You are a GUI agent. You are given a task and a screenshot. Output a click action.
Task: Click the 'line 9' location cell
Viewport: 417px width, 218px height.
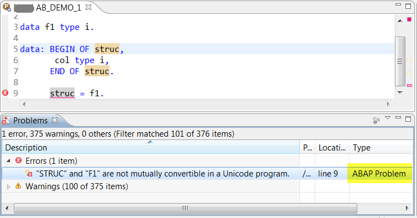(x=328, y=174)
